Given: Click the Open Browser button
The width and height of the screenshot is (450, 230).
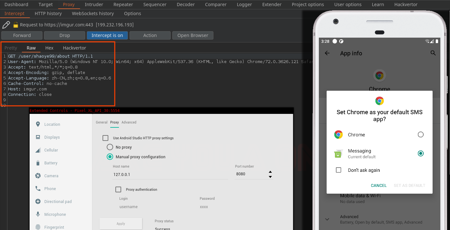Looking at the screenshot, I should 193,35.
